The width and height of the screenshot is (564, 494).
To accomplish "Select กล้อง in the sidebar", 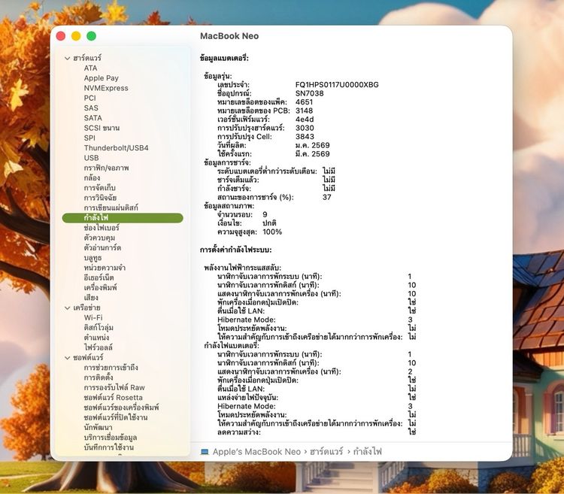I will 92,178.
